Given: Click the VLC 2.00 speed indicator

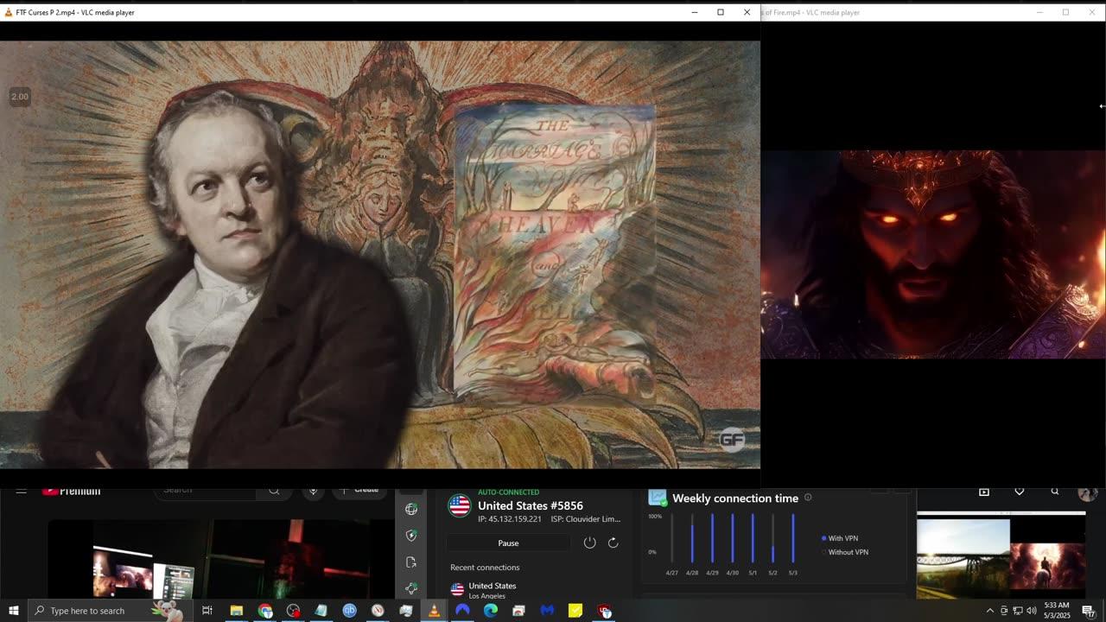Looking at the screenshot, I should (19, 97).
